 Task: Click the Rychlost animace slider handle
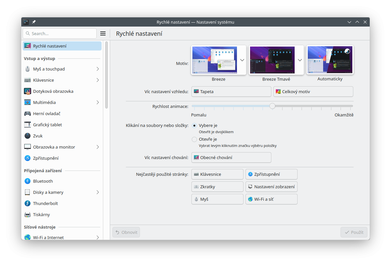click(x=272, y=106)
